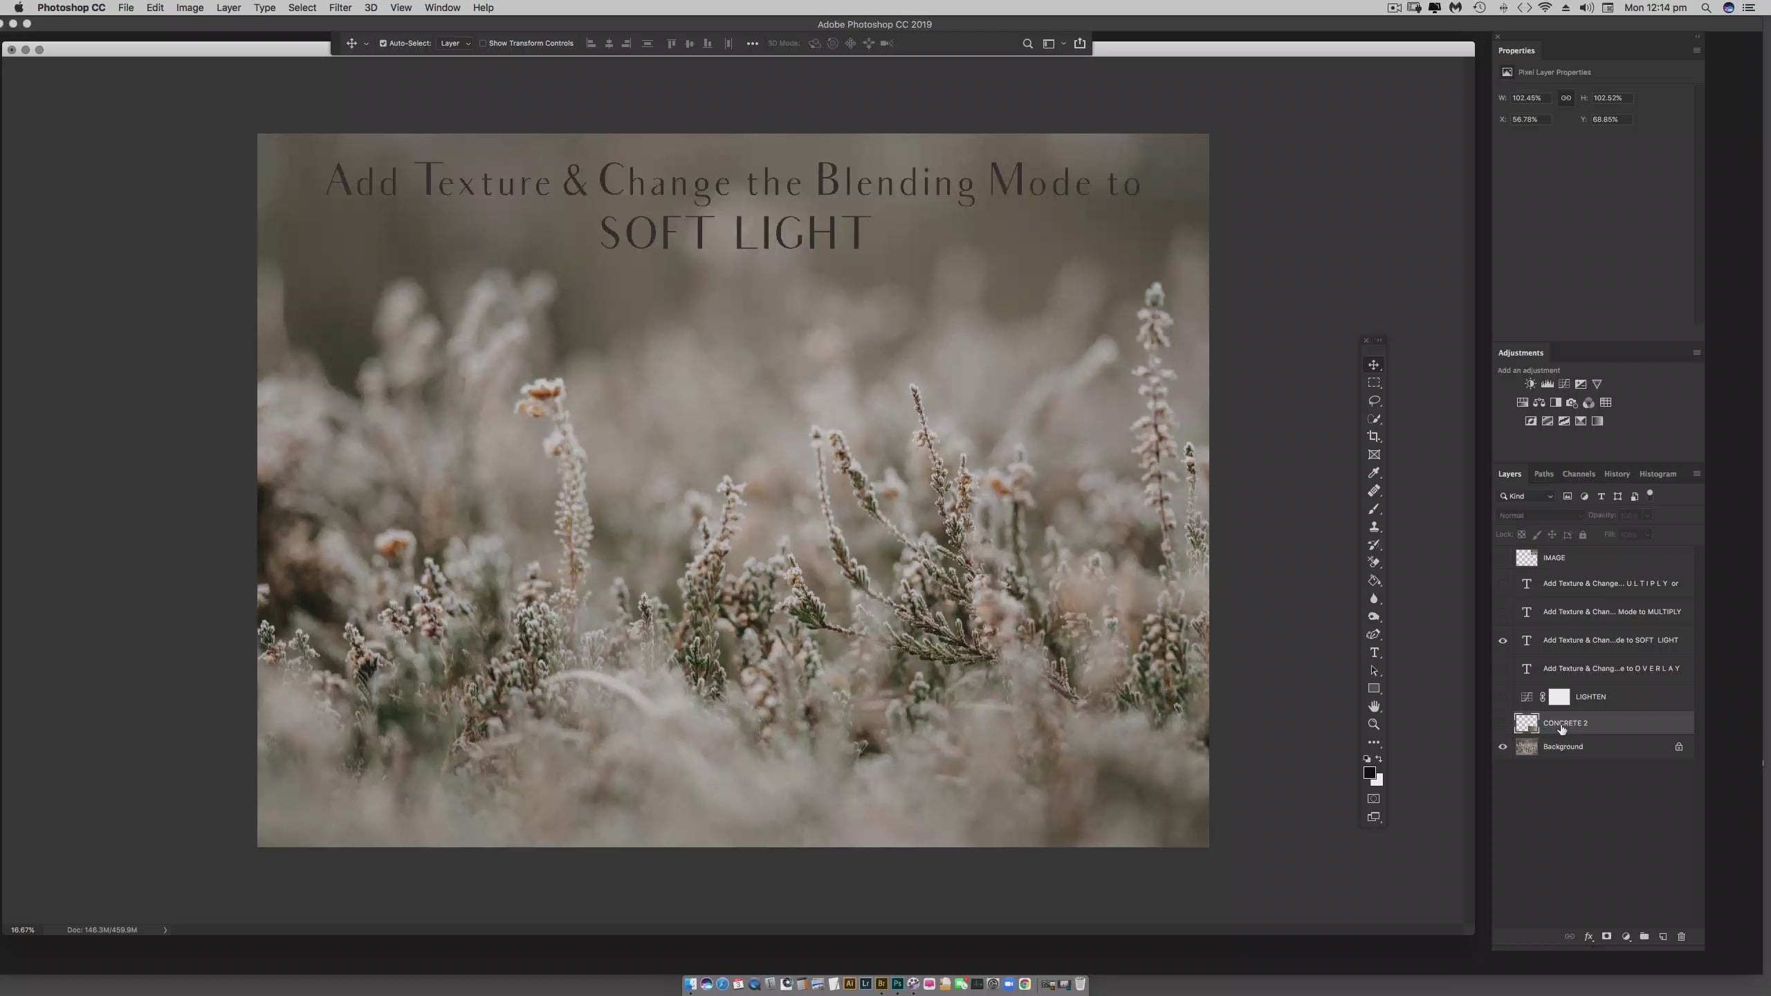Screen dimensions: 1771x996
Task: Open the Auto-Select Layer dropdown
Action: click(x=455, y=44)
